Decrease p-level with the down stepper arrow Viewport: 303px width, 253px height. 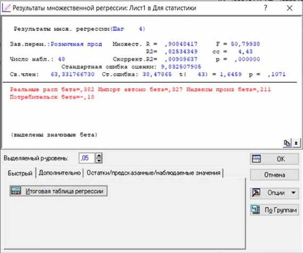tap(99, 161)
